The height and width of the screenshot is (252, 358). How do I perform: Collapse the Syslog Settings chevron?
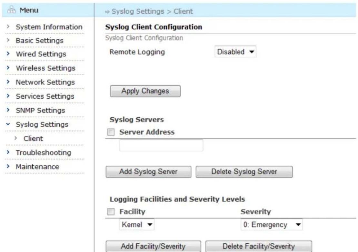pos(8,124)
